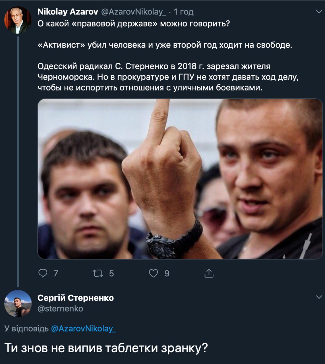Click the reply count number 7
The height and width of the screenshot is (364, 325).
pos(56,273)
